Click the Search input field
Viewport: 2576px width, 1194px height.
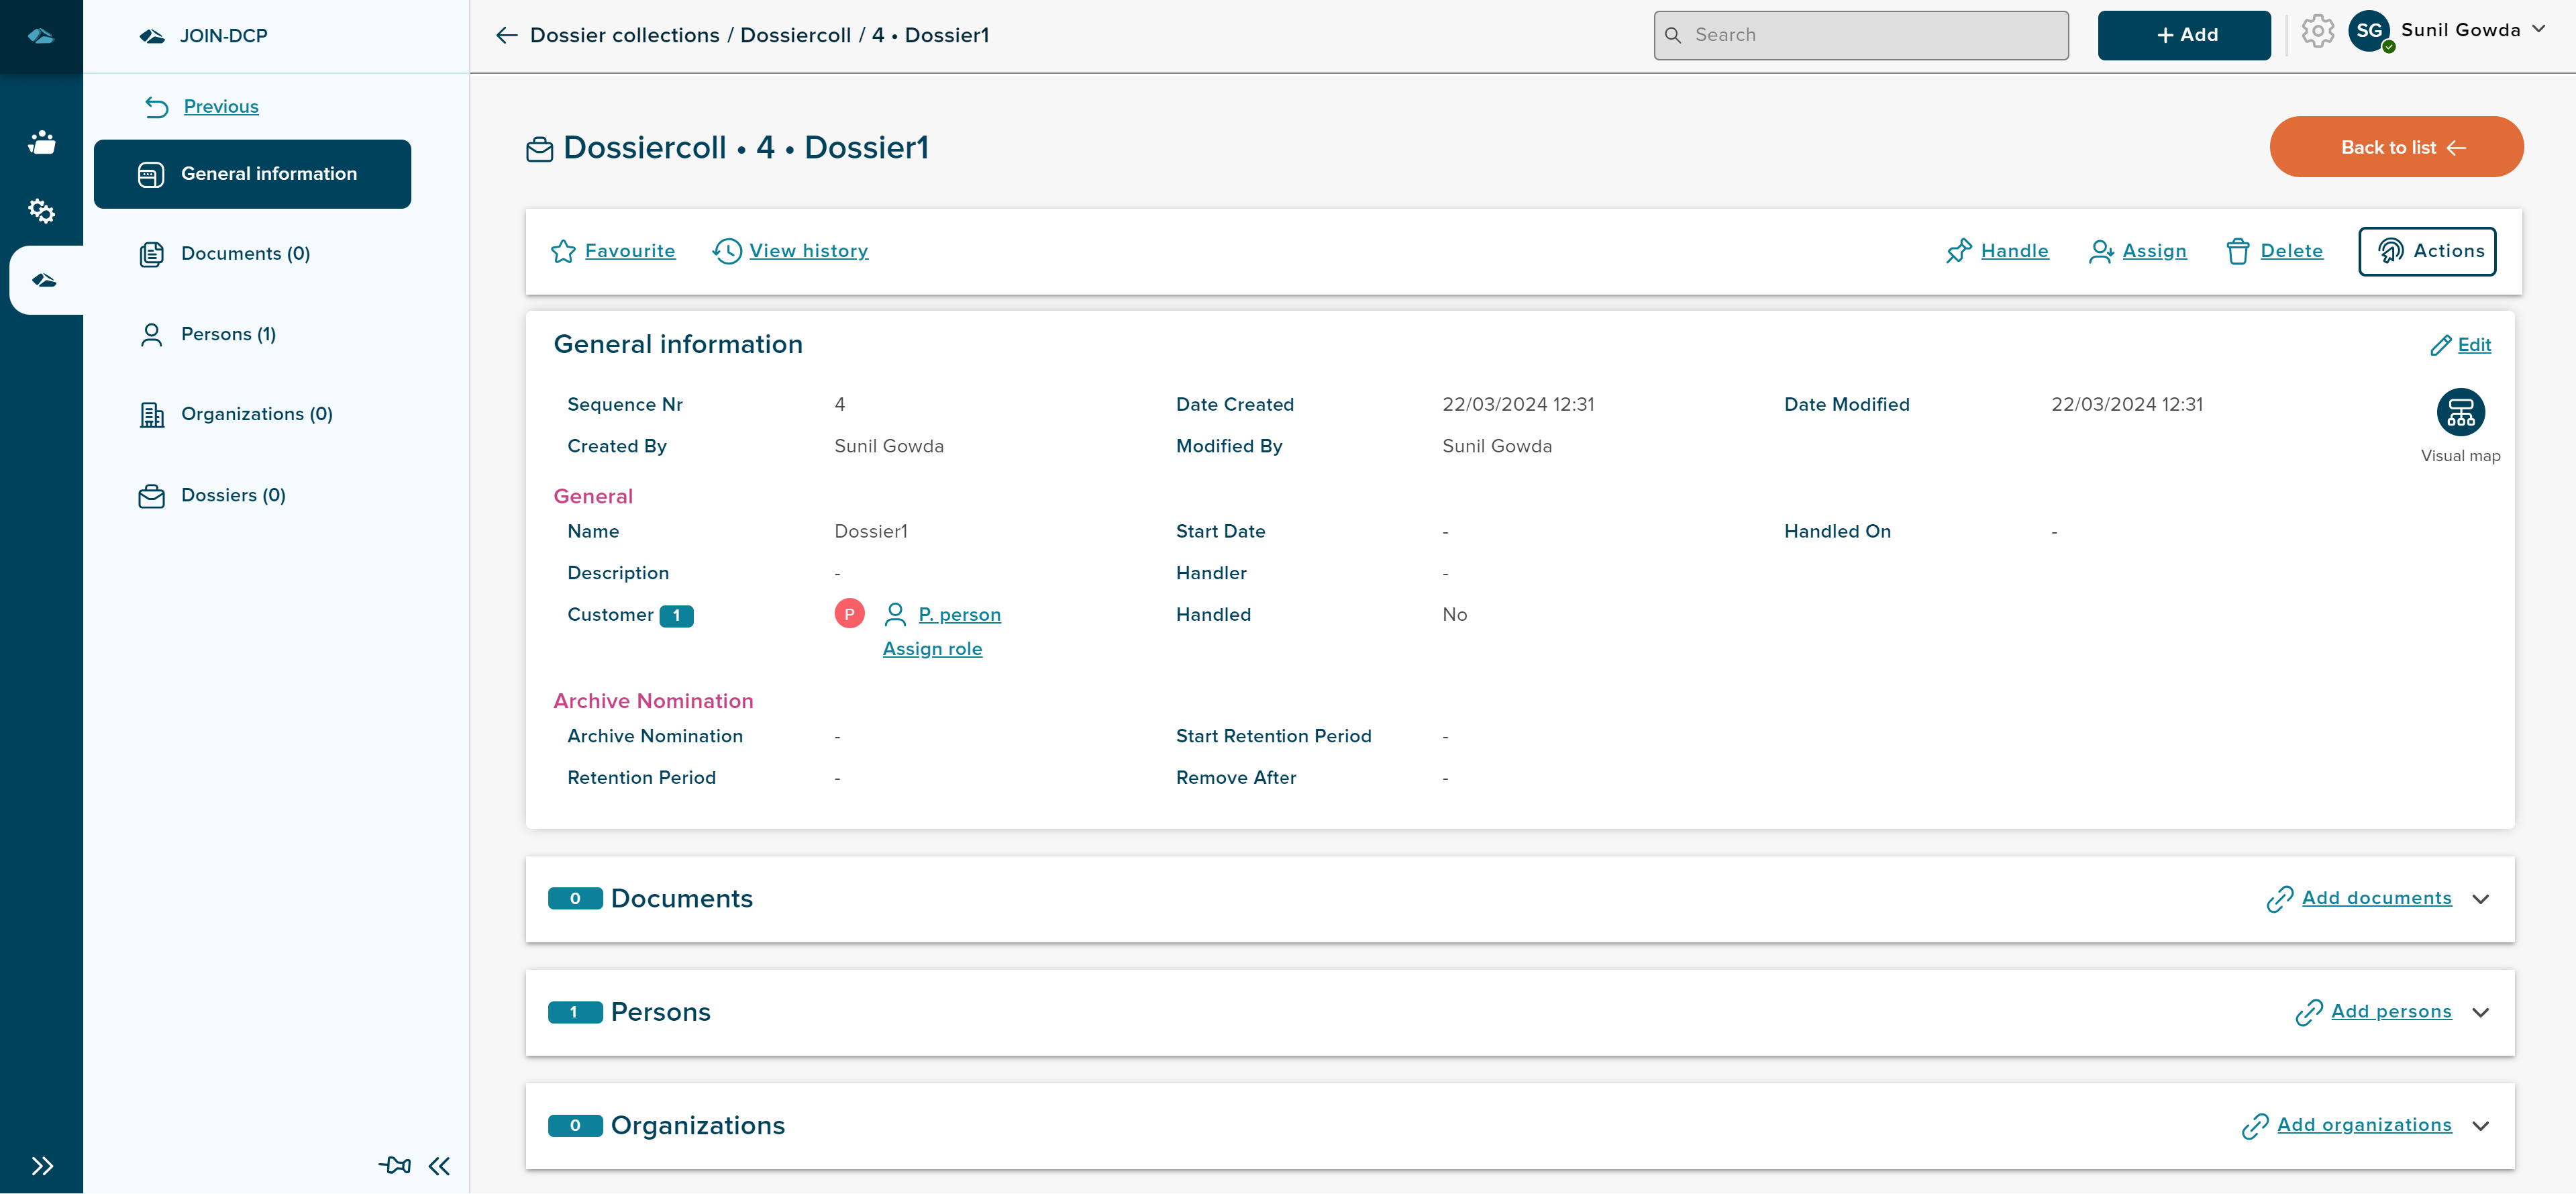(1860, 35)
